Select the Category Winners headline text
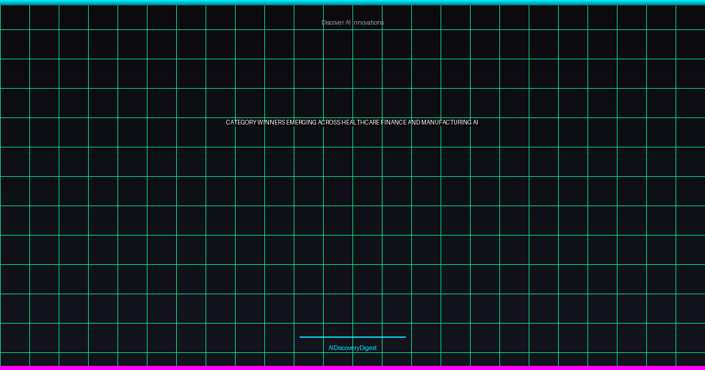The image size is (705, 370). click(352, 123)
